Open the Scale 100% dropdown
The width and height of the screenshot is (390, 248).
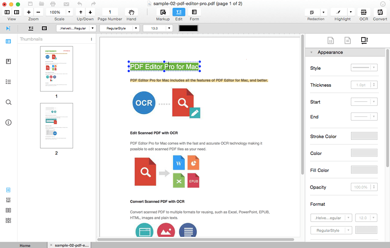[69, 12]
